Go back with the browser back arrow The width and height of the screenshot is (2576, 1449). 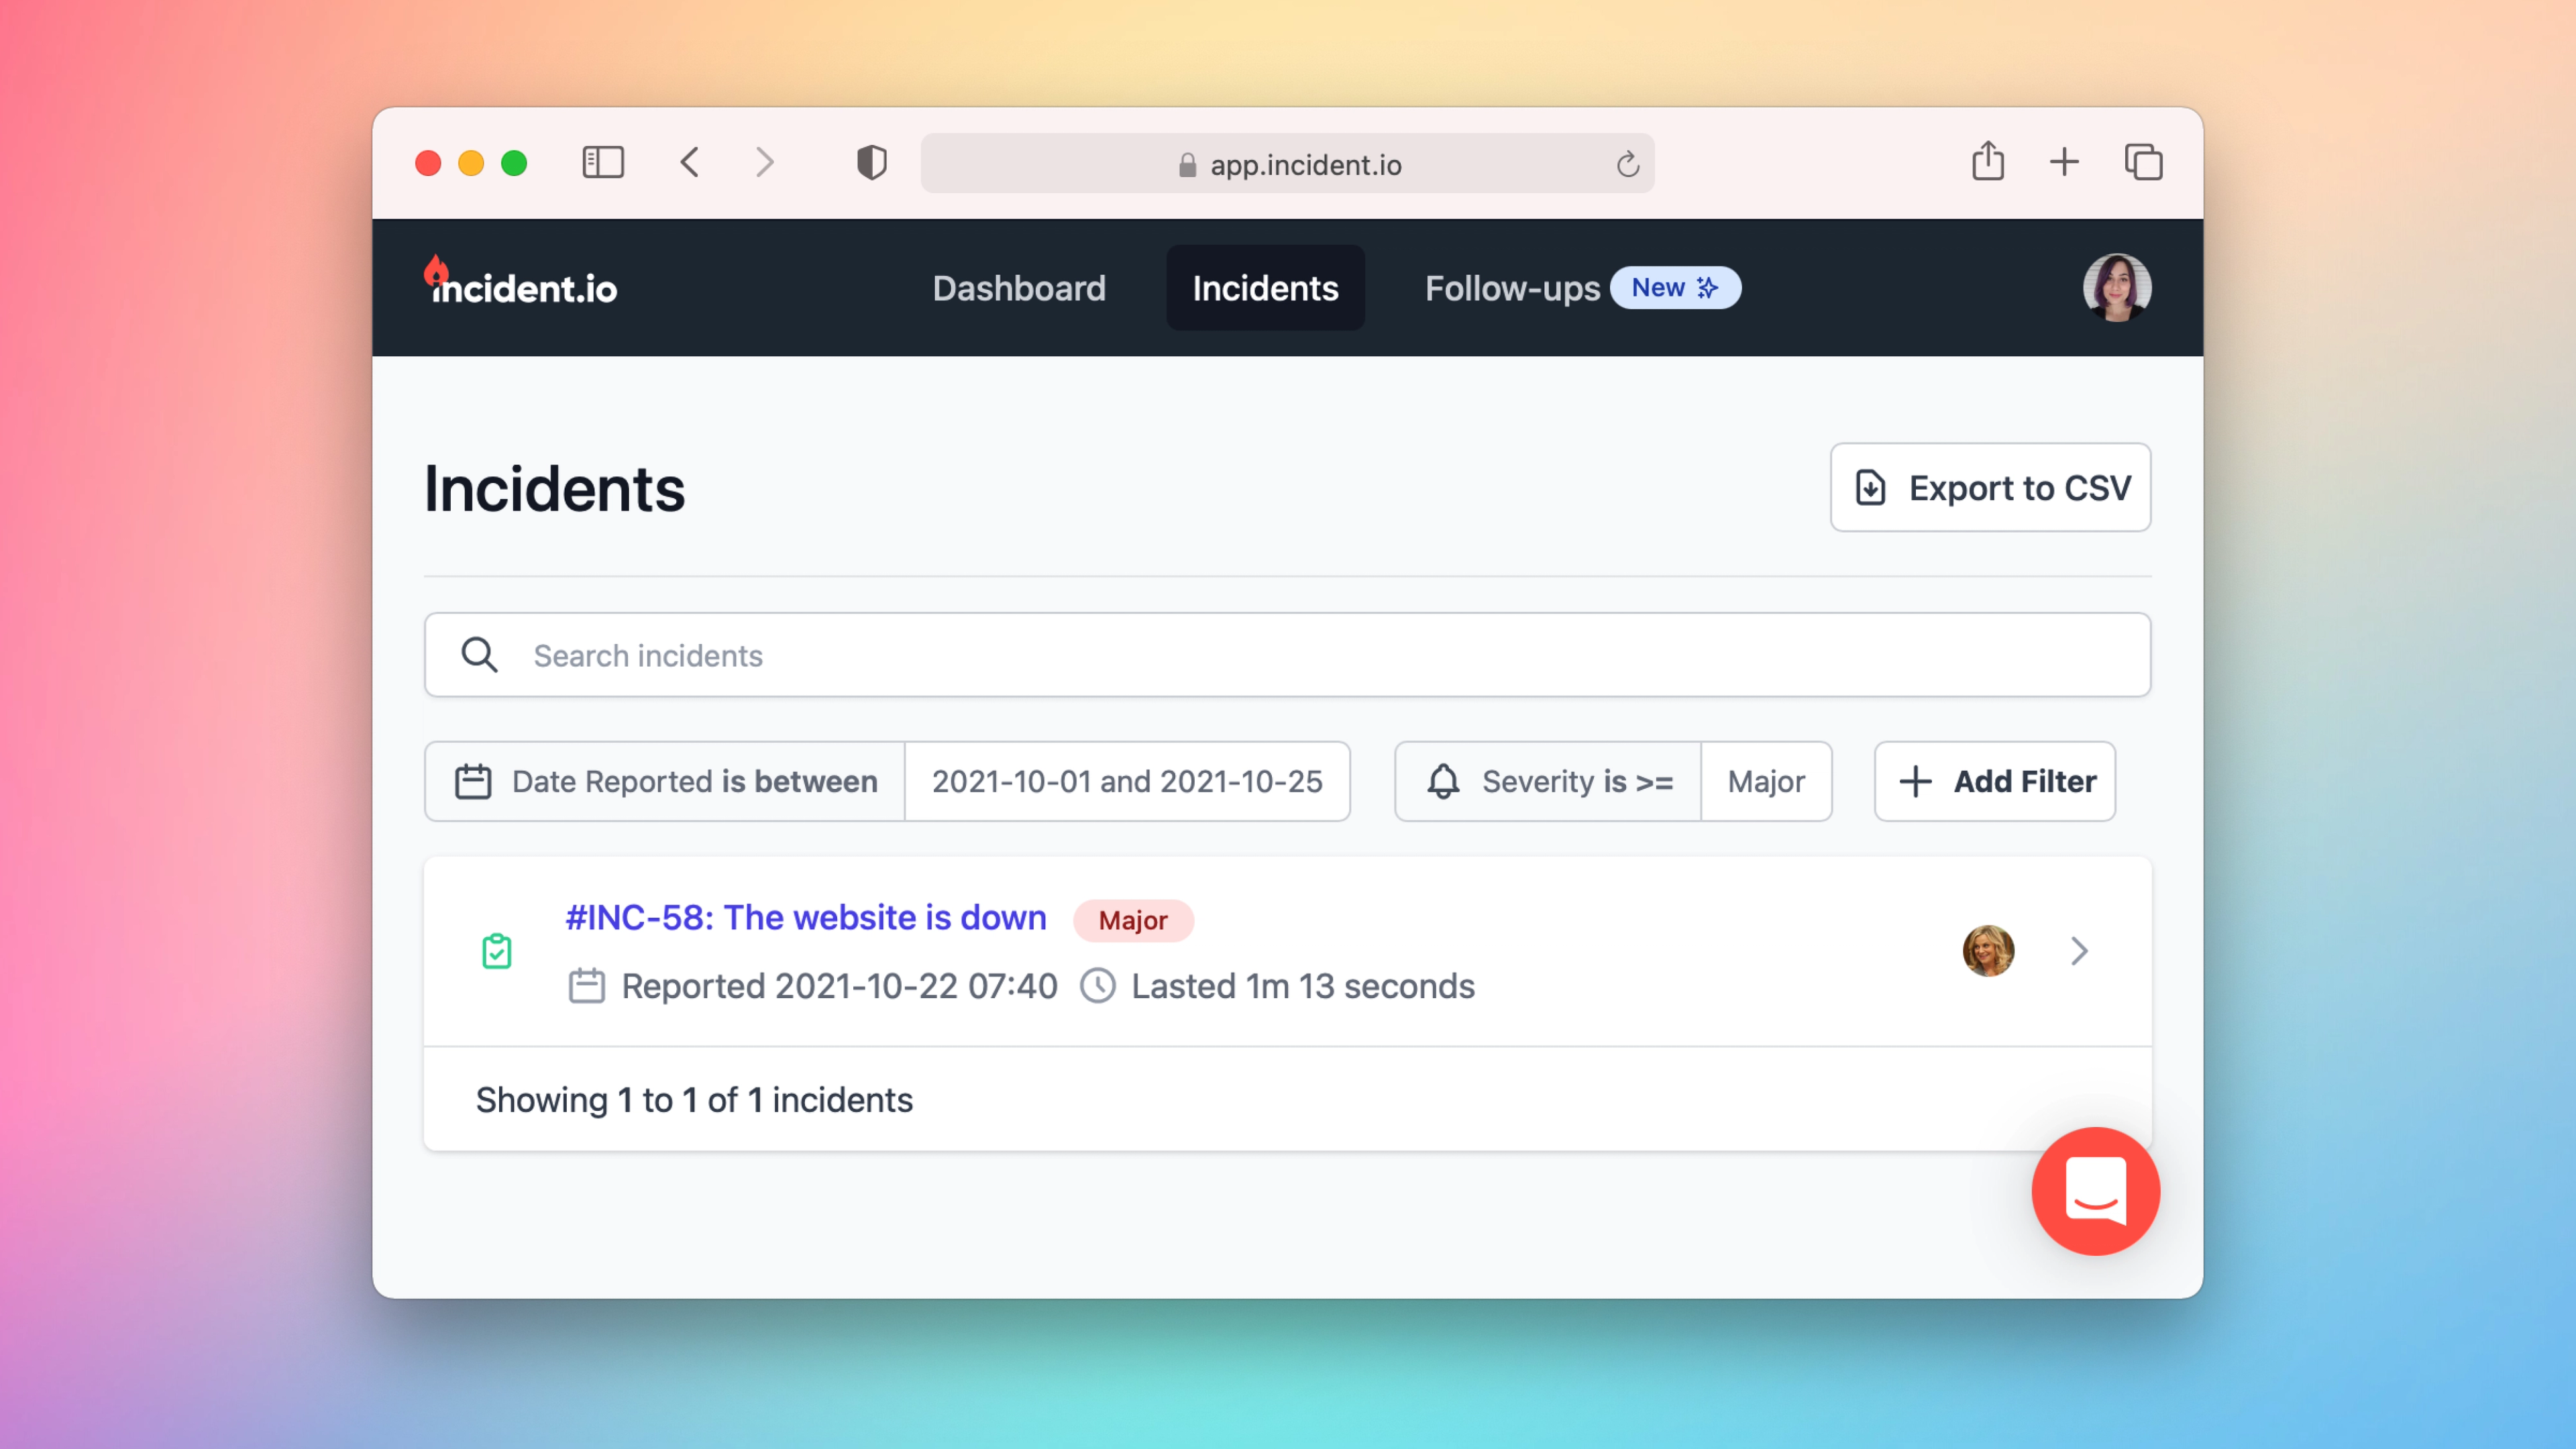[x=690, y=162]
